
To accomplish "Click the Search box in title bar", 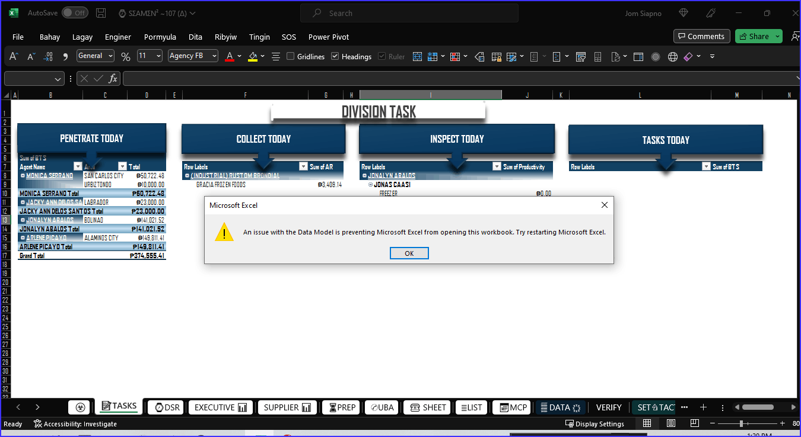I will click(409, 13).
